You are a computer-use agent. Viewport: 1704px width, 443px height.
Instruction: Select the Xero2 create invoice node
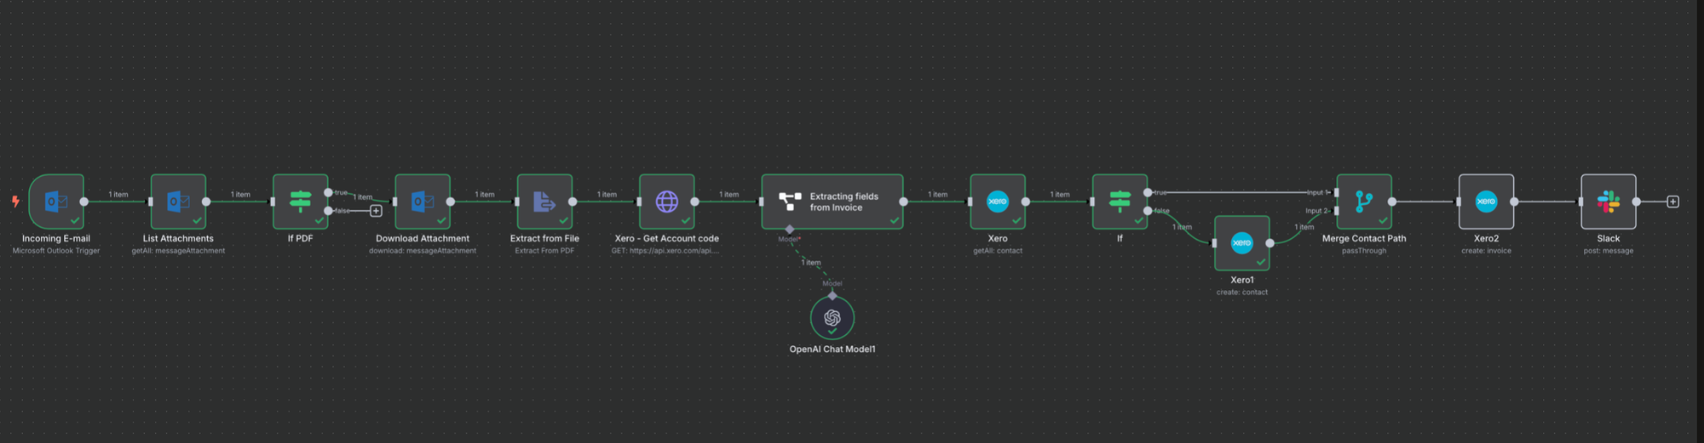[1486, 202]
